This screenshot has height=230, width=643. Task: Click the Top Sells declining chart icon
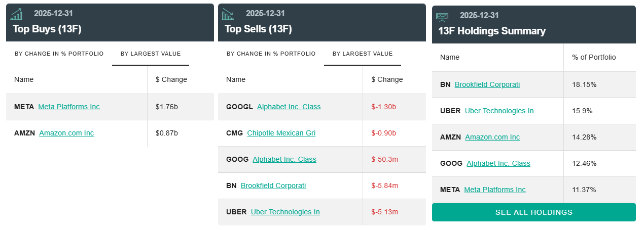[228, 14]
